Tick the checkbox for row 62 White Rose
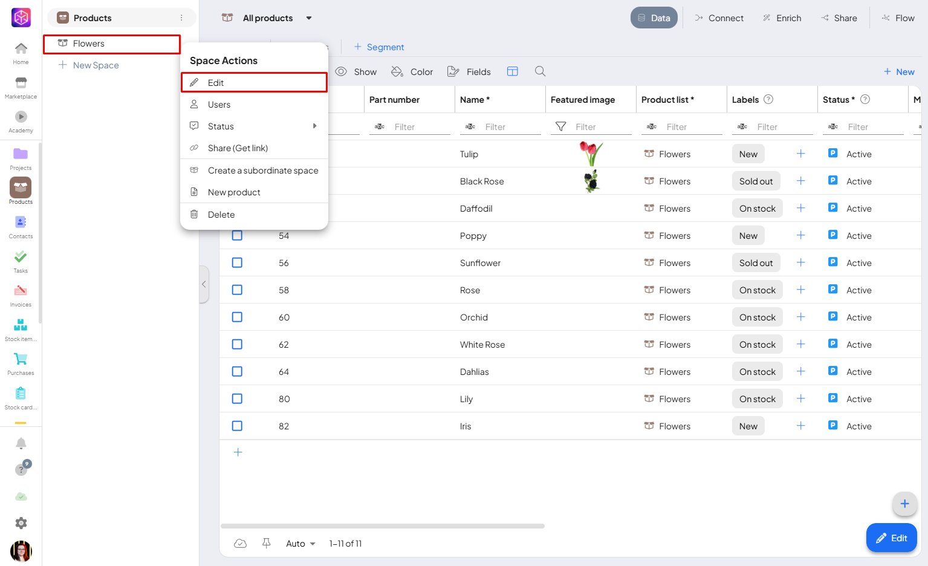 pyautogui.click(x=237, y=344)
